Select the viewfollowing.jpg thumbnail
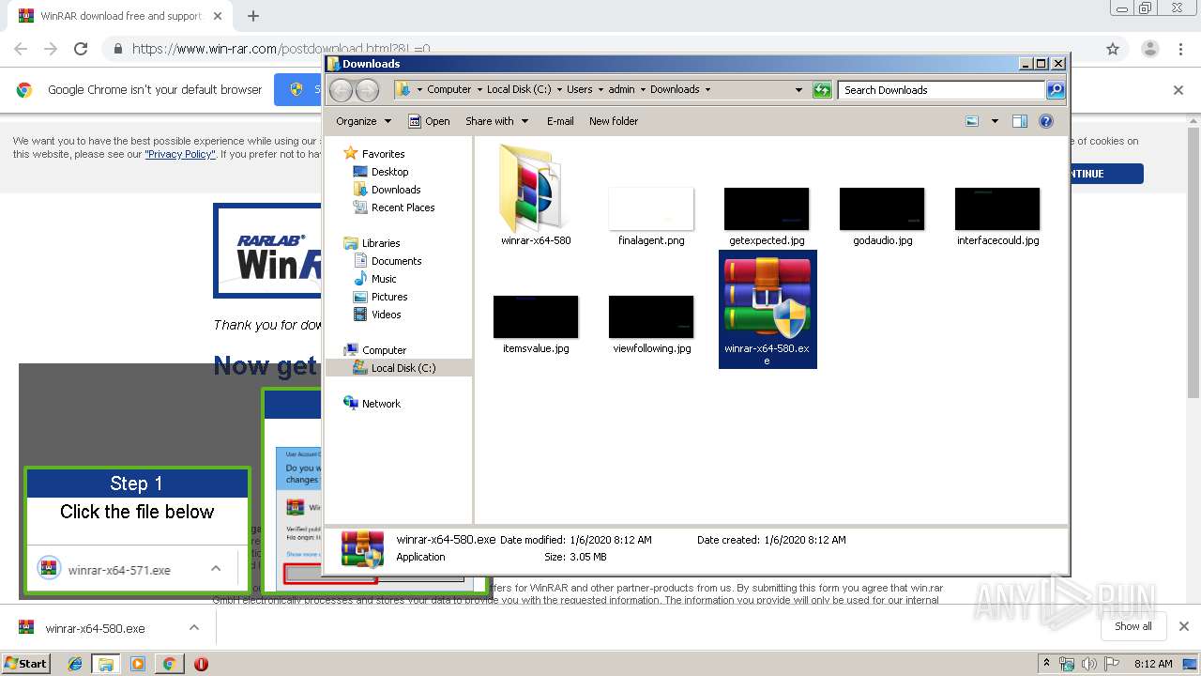 click(651, 316)
